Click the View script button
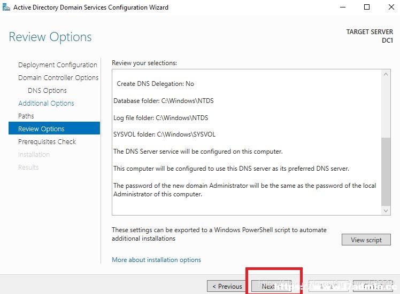 366,240
